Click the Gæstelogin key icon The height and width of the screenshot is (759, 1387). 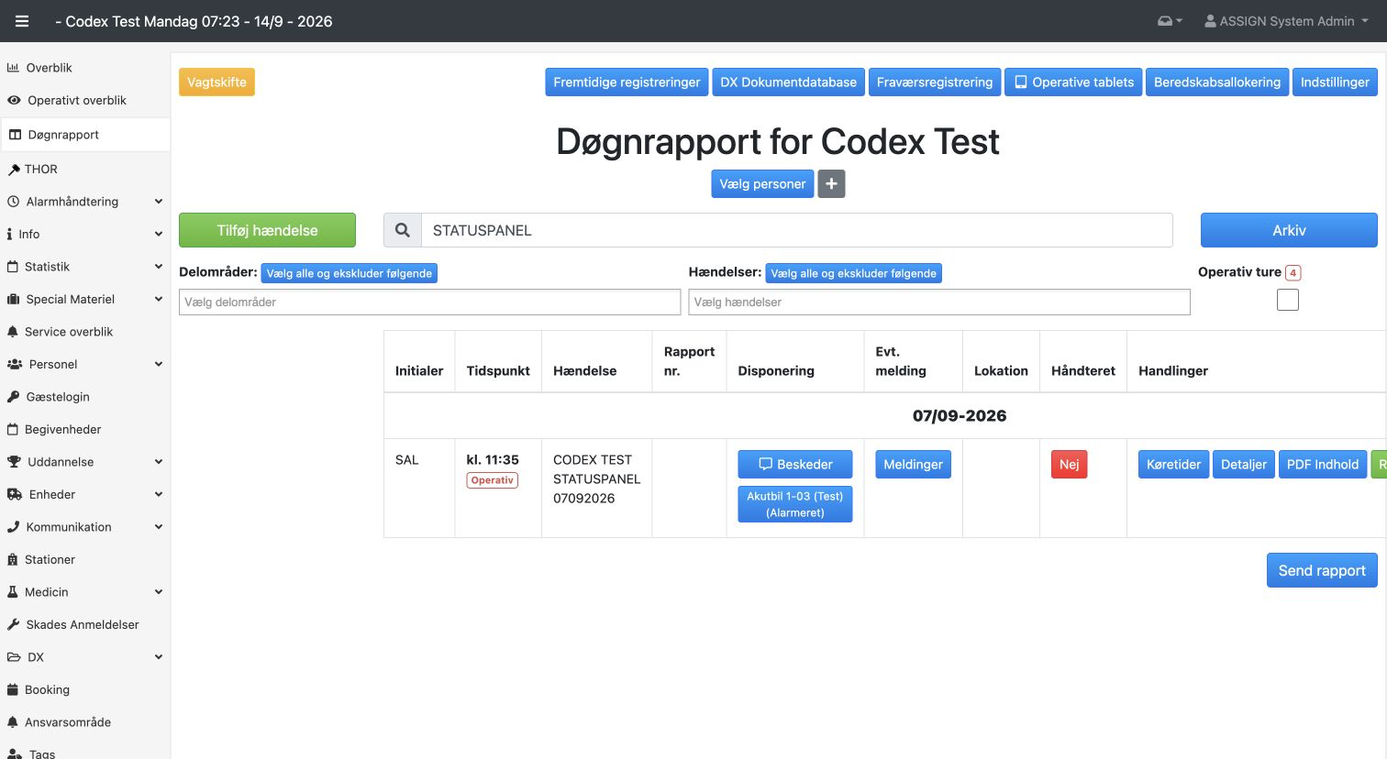tap(14, 397)
